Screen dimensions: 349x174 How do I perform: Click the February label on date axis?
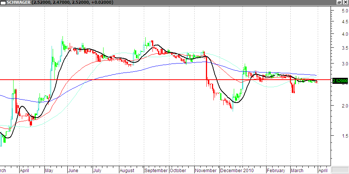[x=275, y=170]
